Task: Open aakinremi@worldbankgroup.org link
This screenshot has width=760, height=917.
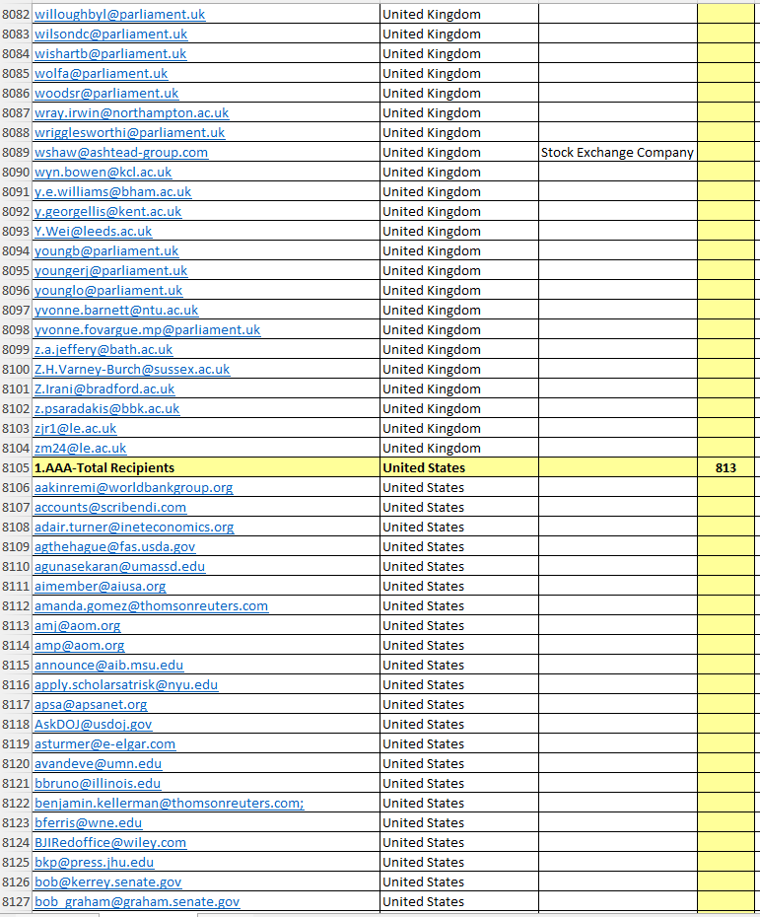Action: pos(133,488)
